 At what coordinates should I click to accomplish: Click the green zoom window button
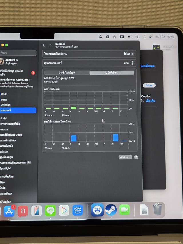click(x=7, y=45)
